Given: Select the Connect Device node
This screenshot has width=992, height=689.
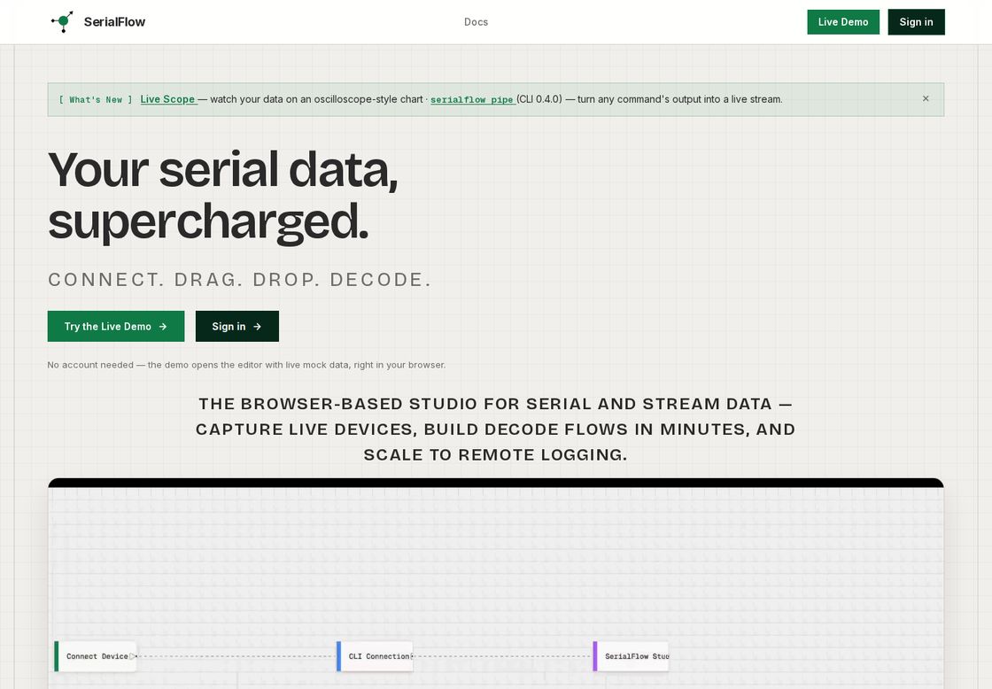Looking at the screenshot, I should pos(95,656).
